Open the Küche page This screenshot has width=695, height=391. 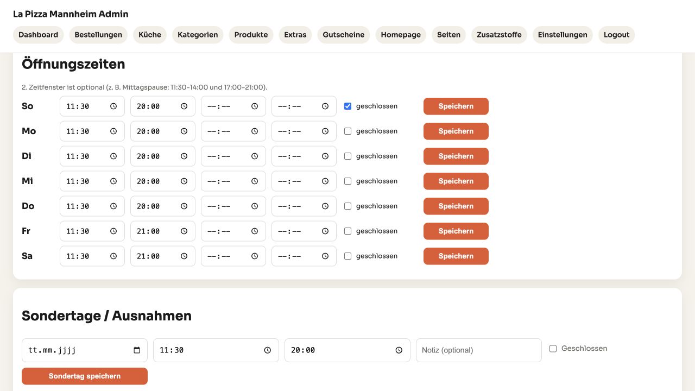150,35
